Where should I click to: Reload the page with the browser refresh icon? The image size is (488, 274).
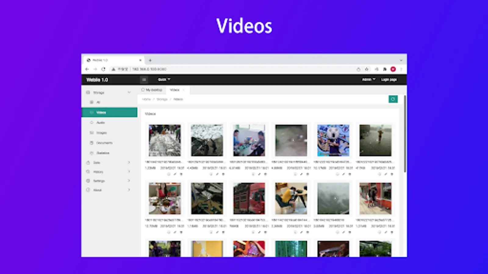click(x=103, y=69)
